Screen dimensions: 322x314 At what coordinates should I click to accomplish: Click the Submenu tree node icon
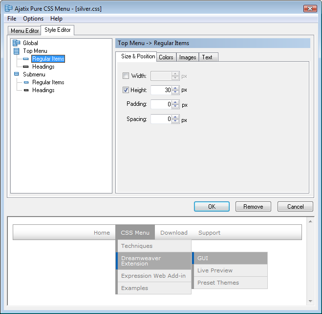(17, 74)
